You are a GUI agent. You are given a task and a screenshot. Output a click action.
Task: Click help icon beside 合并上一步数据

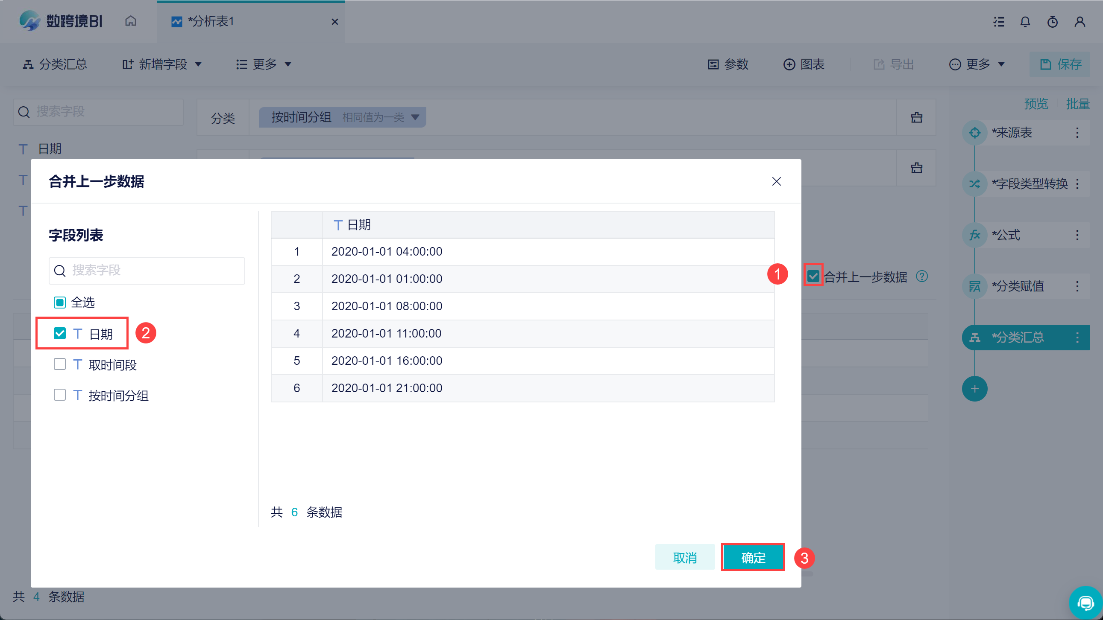click(x=922, y=277)
